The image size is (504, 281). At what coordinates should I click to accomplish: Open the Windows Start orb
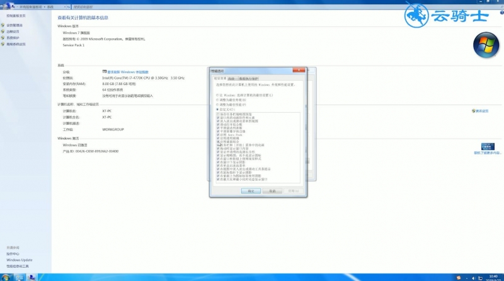coord(5,277)
